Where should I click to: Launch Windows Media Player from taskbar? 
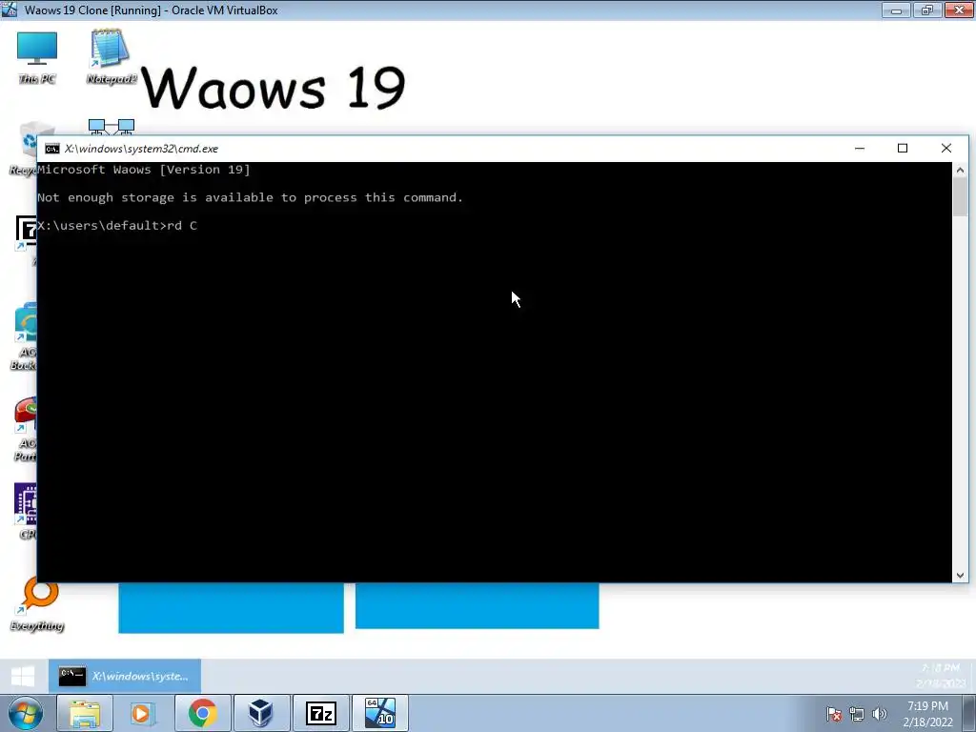tap(143, 713)
